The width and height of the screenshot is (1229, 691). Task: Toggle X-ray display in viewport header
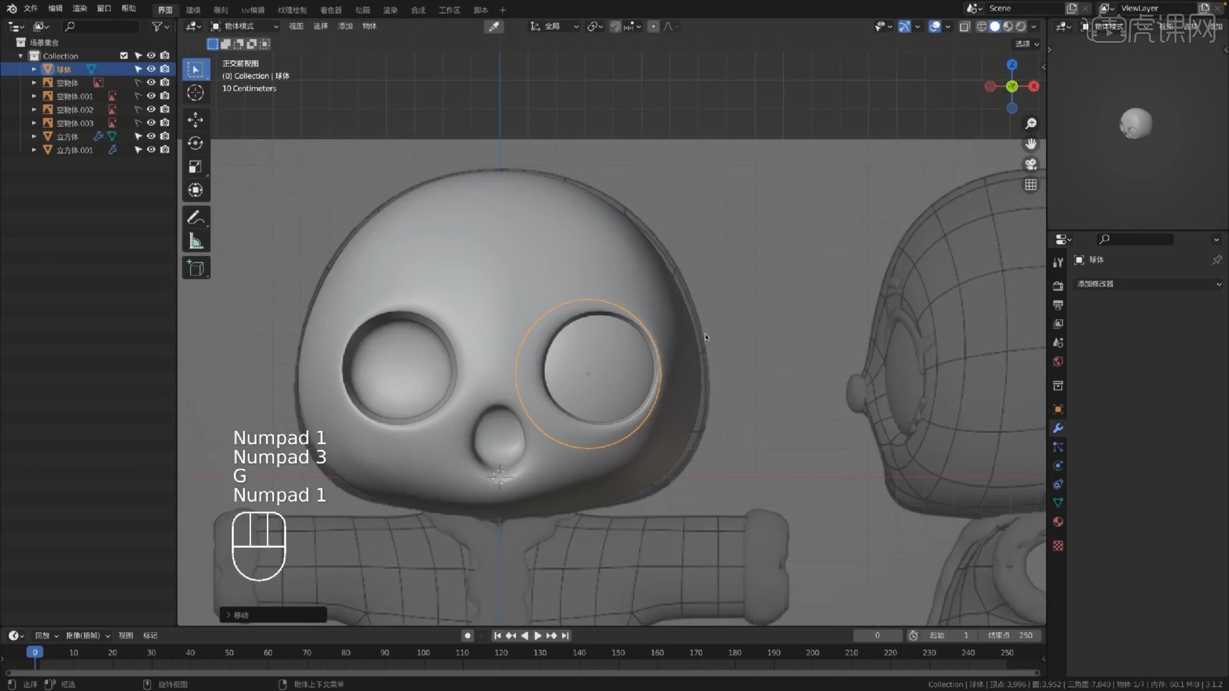point(965,26)
